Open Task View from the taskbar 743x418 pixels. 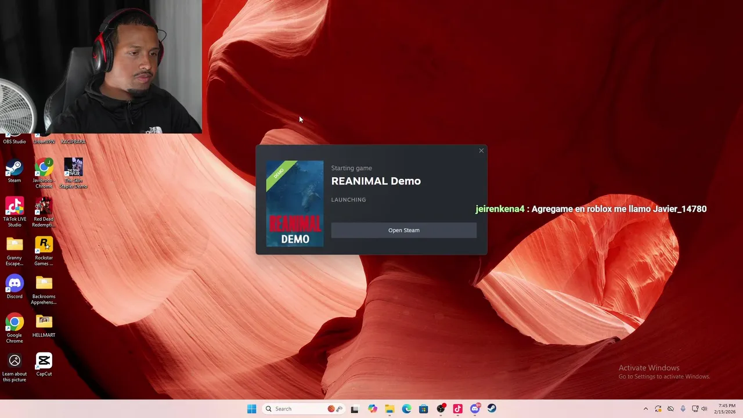355,409
